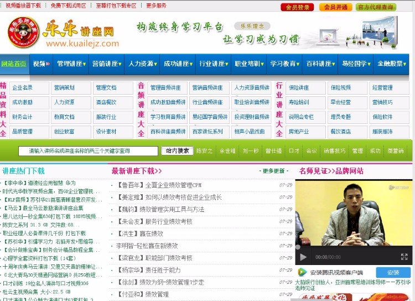Open 心理学全套资料打包下载 link
The width and height of the screenshot is (415, 301).
[39, 258]
